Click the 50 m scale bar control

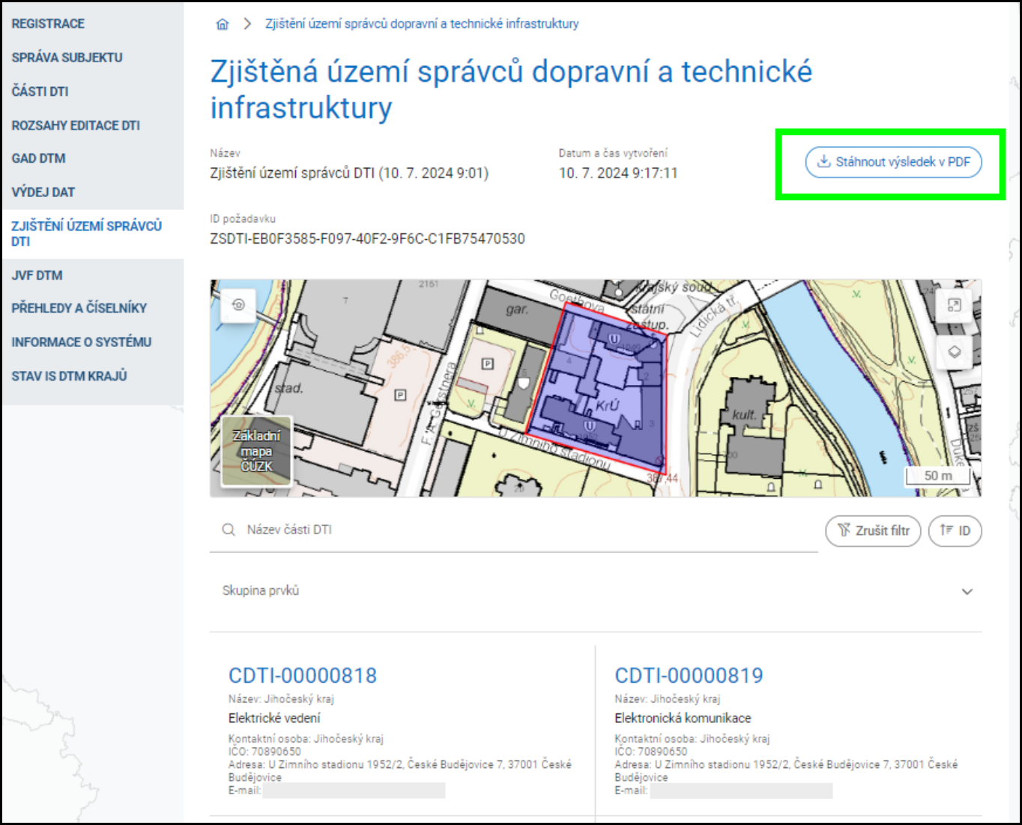coord(937,475)
